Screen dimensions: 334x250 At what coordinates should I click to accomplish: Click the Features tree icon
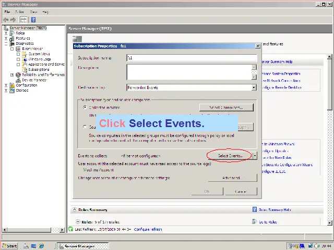tap(12, 39)
